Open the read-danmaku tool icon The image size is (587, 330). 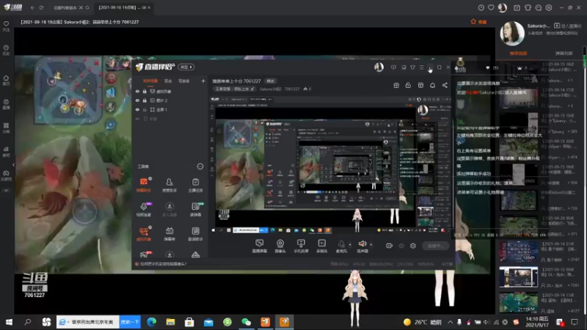click(x=195, y=209)
